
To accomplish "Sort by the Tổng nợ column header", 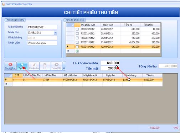I will (130, 25).
